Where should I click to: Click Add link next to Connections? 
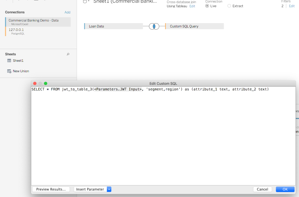tap(67, 12)
